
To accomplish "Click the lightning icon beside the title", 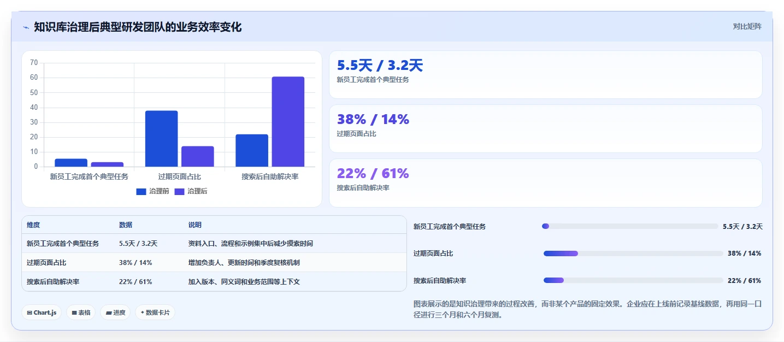I will click(x=26, y=27).
